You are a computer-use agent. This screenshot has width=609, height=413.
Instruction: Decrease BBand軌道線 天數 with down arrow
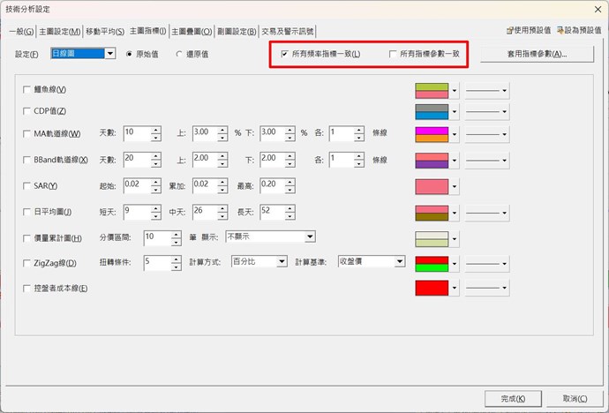tap(155, 163)
